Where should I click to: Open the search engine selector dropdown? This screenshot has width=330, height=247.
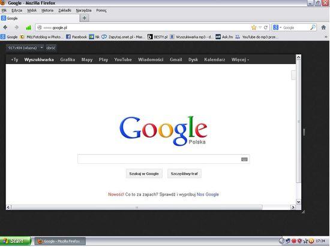coord(277,28)
